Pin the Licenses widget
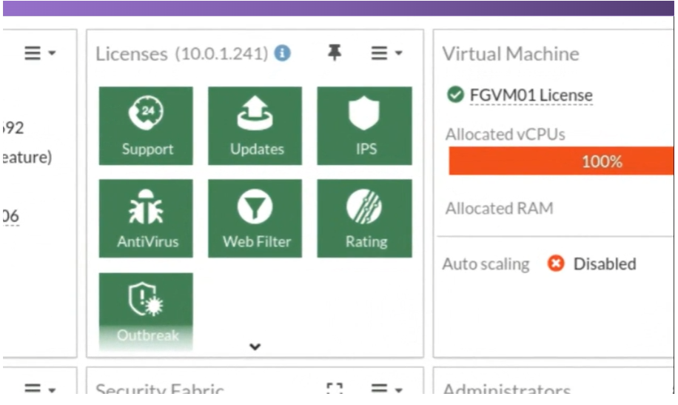The height and width of the screenshot is (405, 678). click(x=335, y=53)
